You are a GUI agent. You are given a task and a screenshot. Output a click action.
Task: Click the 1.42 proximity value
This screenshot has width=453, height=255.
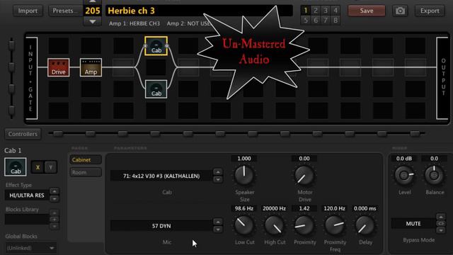(x=304, y=208)
